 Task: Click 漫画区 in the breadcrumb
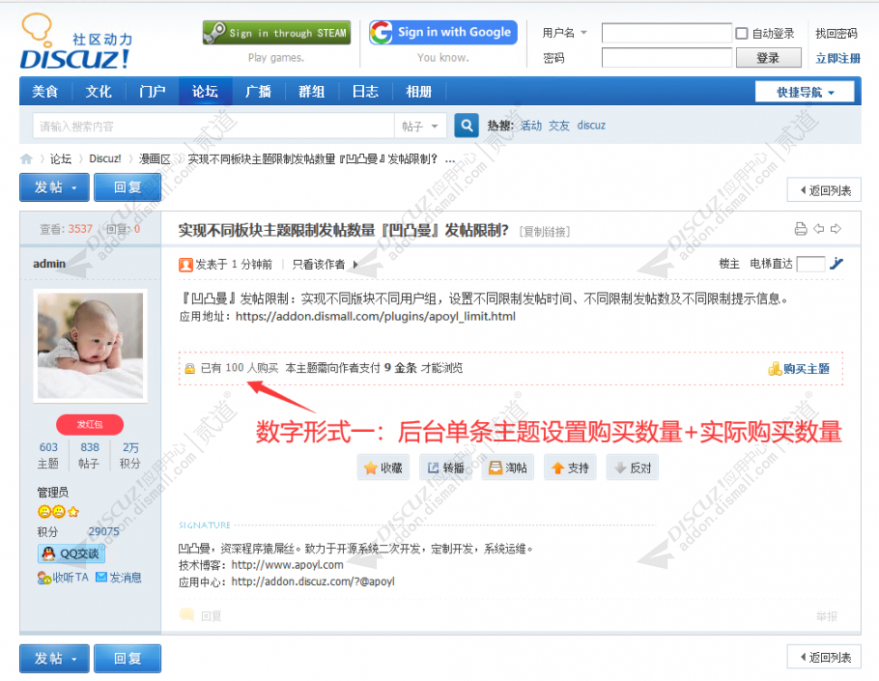coord(155,159)
